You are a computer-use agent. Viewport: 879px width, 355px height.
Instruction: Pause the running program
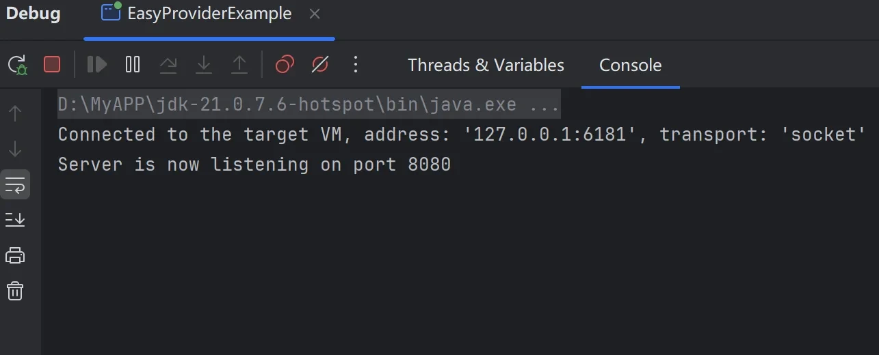coord(133,64)
